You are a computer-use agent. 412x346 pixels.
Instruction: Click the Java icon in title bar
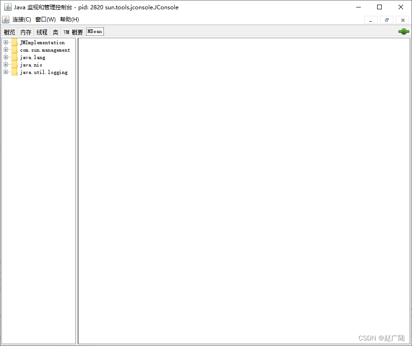point(8,7)
